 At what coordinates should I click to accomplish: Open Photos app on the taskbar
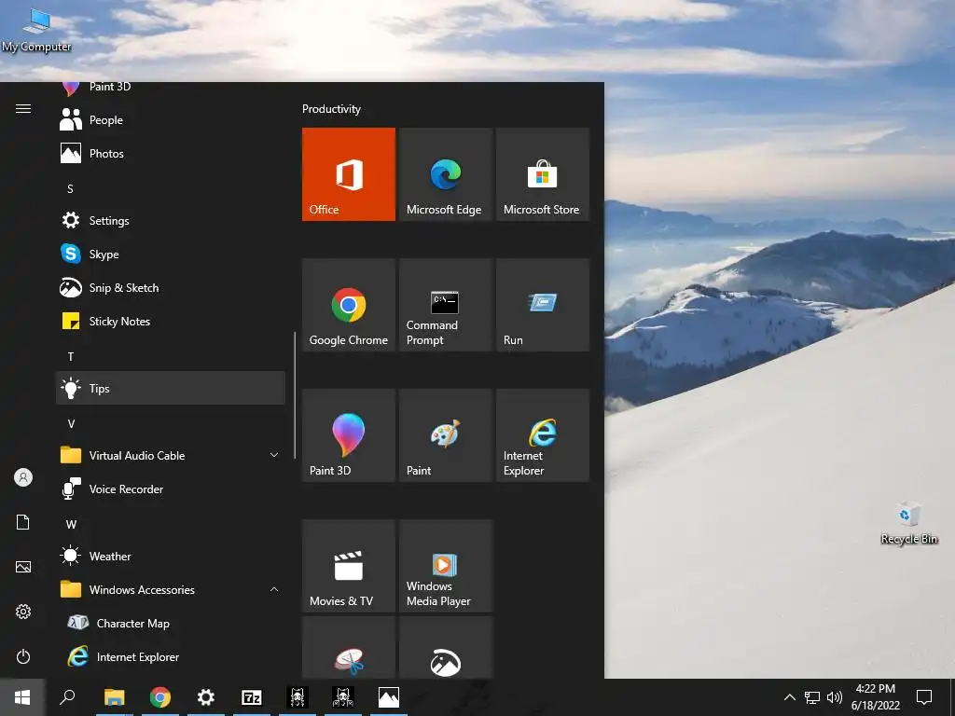(389, 697)
